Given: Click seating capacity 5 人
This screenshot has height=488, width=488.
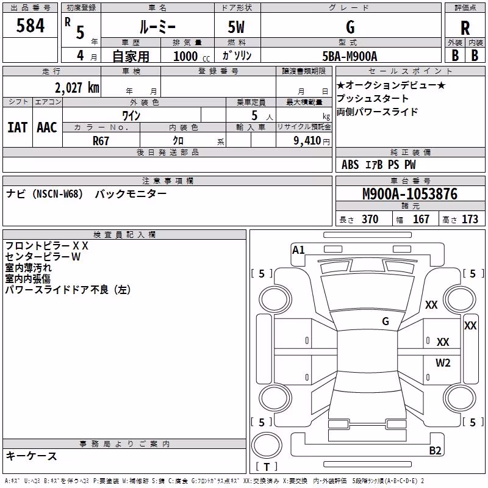Looking at the screenshot, I should coord(262,116).
